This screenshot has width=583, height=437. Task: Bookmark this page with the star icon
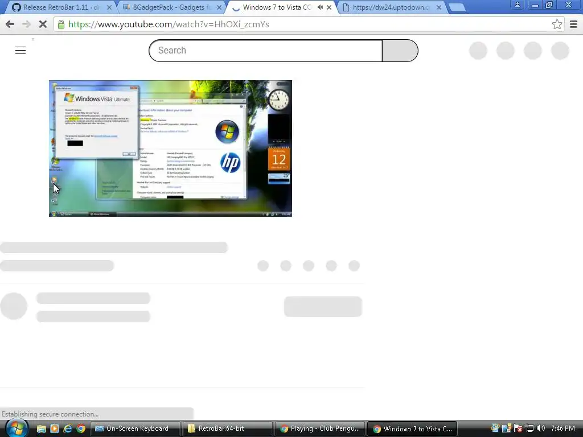pyautogui.click(x=557, y=24)
